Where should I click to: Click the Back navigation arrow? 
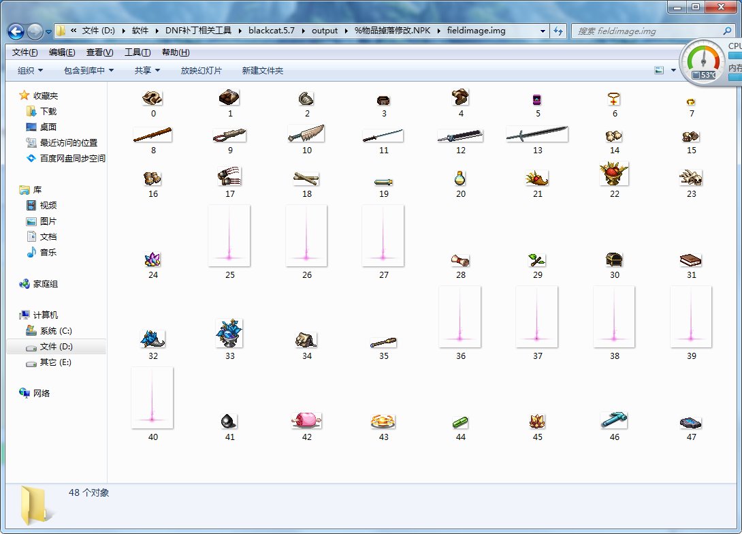click(x=16, y=32)
